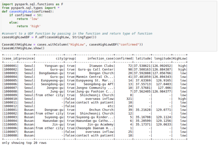Click 'latitude' column header

pyautogui.click(x=143, y=59)
